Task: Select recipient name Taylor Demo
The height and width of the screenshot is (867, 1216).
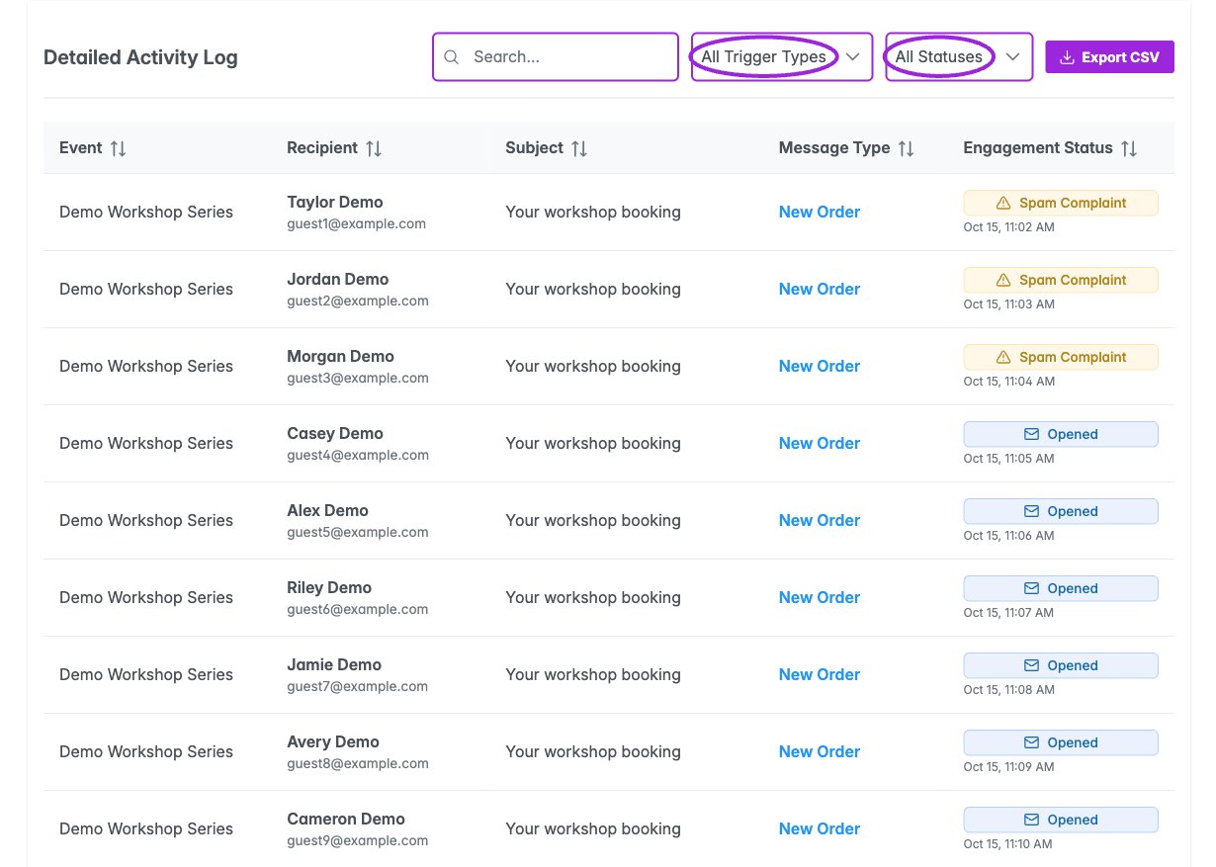Action: pyautogui.click(x=335, y=202)
